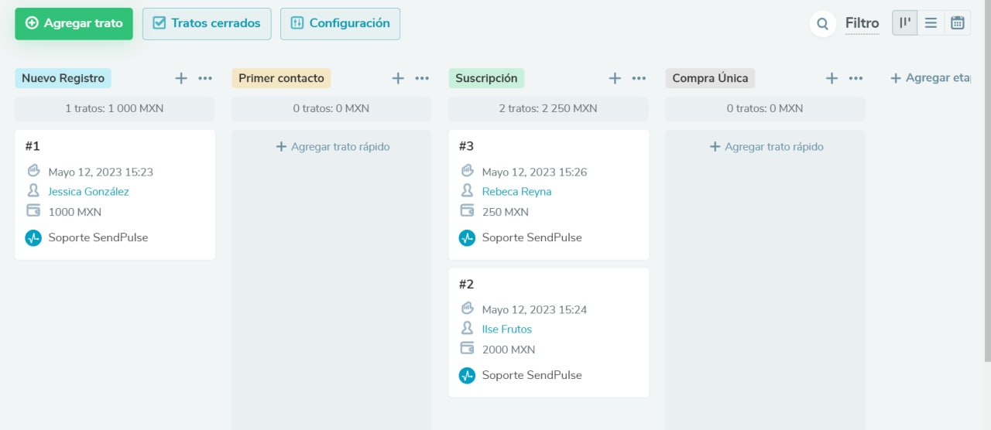This screenshot has width=991, height=430.
Task: Open Tratos cerrados view
Action: tap(207, 23)
